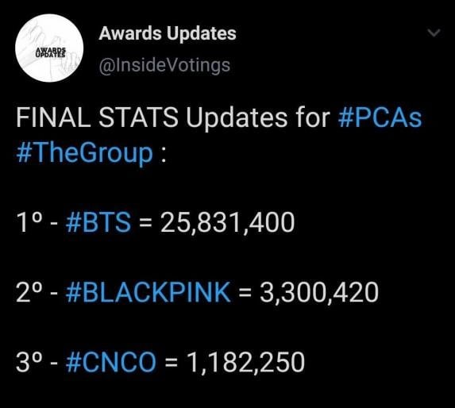Viewport: 455px width, 408px height.
Task: Open the Awards Updates profile picture
Action: coord(49,48)
